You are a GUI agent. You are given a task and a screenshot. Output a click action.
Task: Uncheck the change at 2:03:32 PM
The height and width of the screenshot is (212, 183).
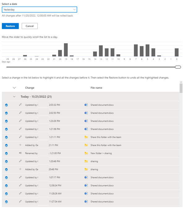6,105
